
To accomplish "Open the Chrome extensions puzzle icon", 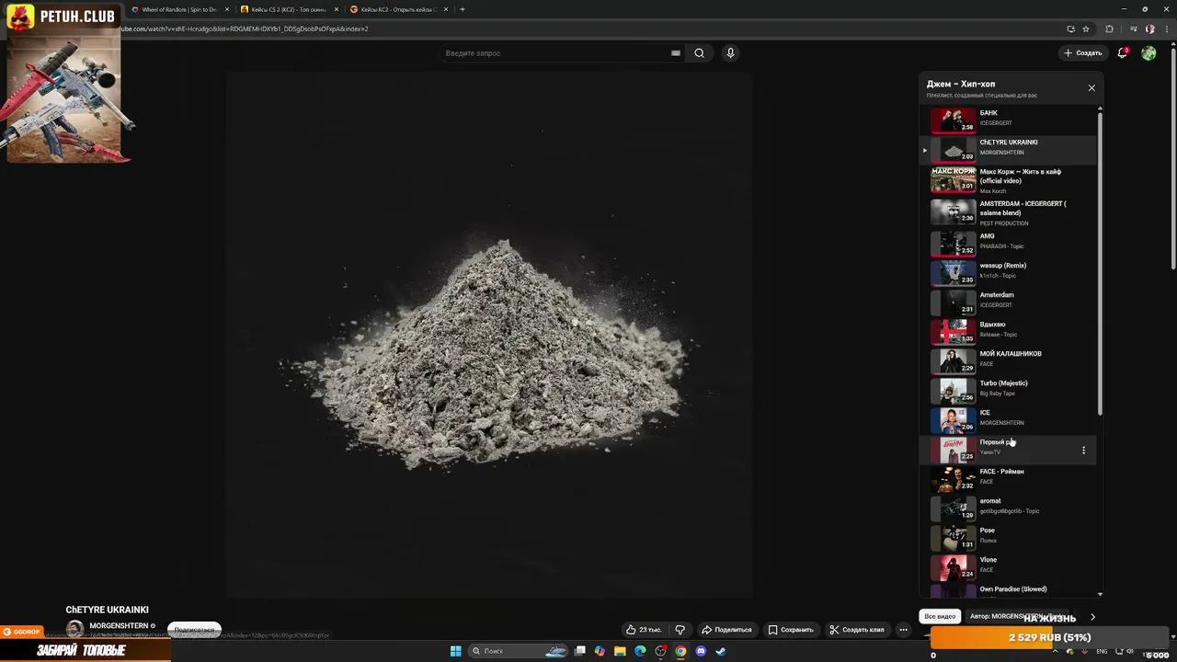I will 1109,29.
